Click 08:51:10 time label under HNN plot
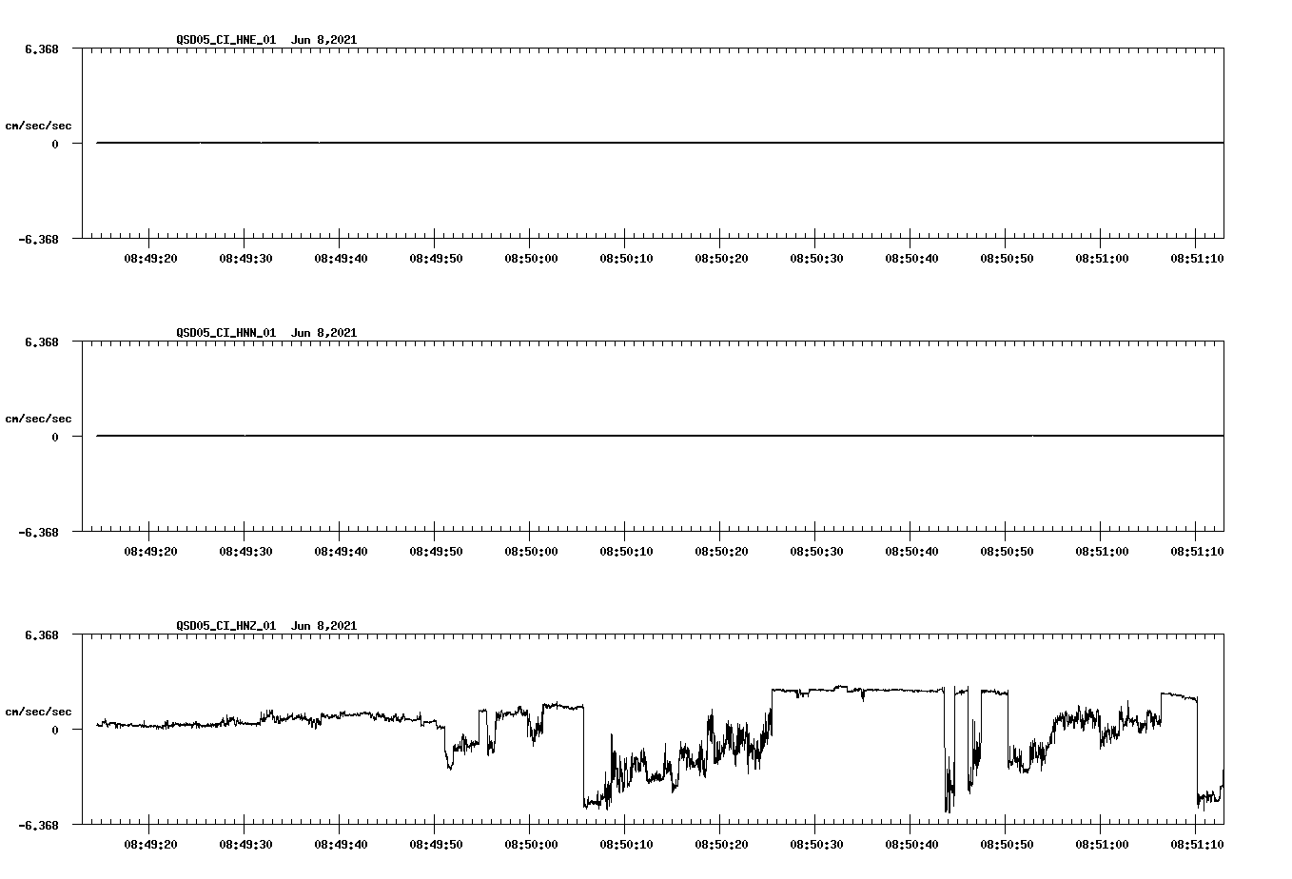This screenshot has width=1292, height=879. (1197, 552)
